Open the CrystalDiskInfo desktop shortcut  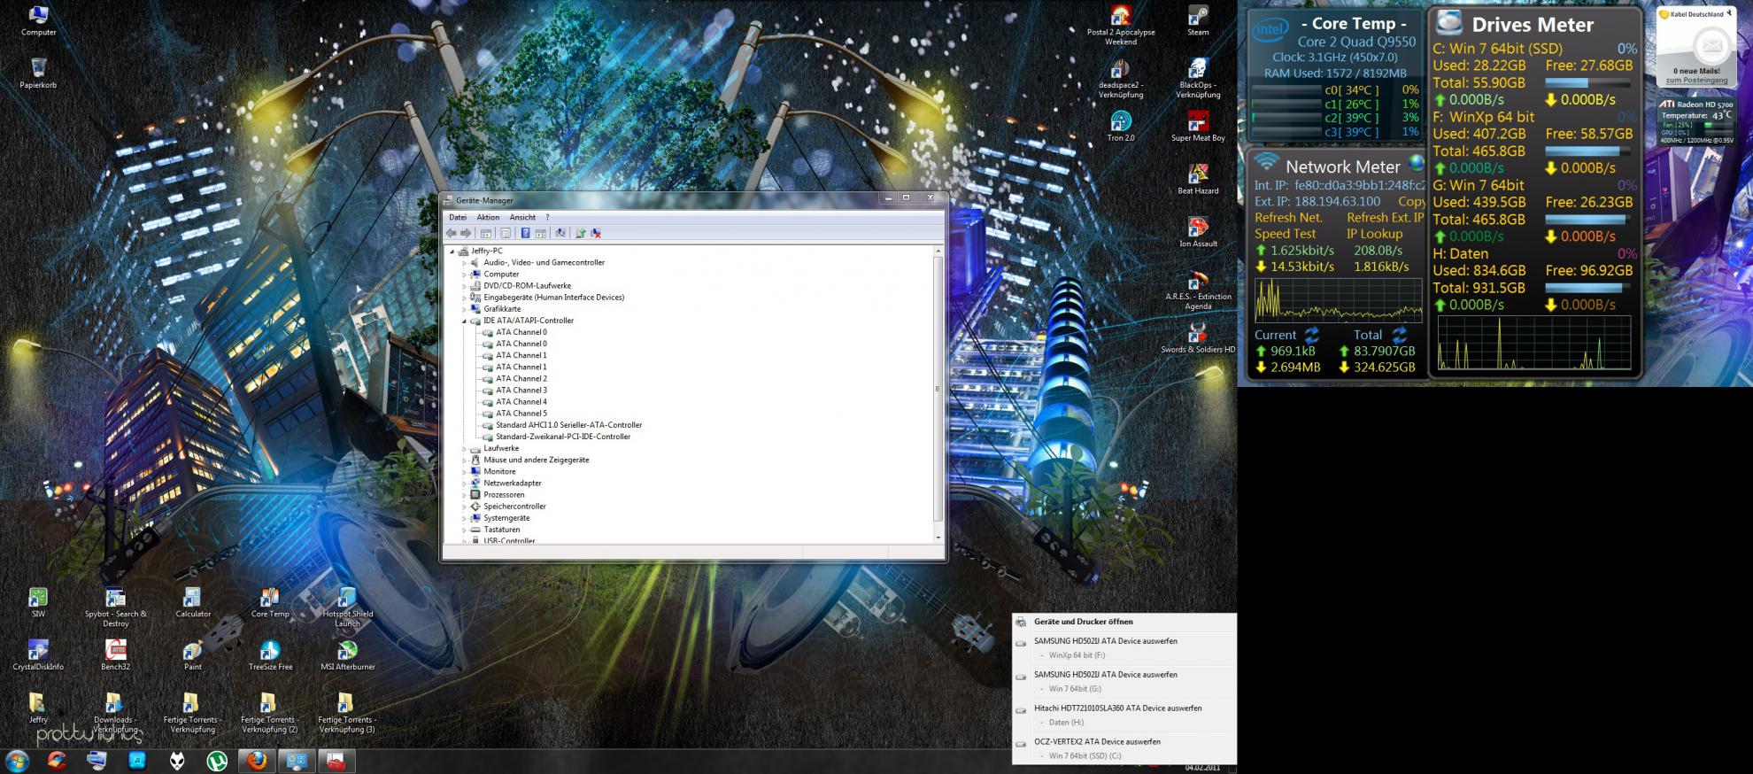point(38,655)
